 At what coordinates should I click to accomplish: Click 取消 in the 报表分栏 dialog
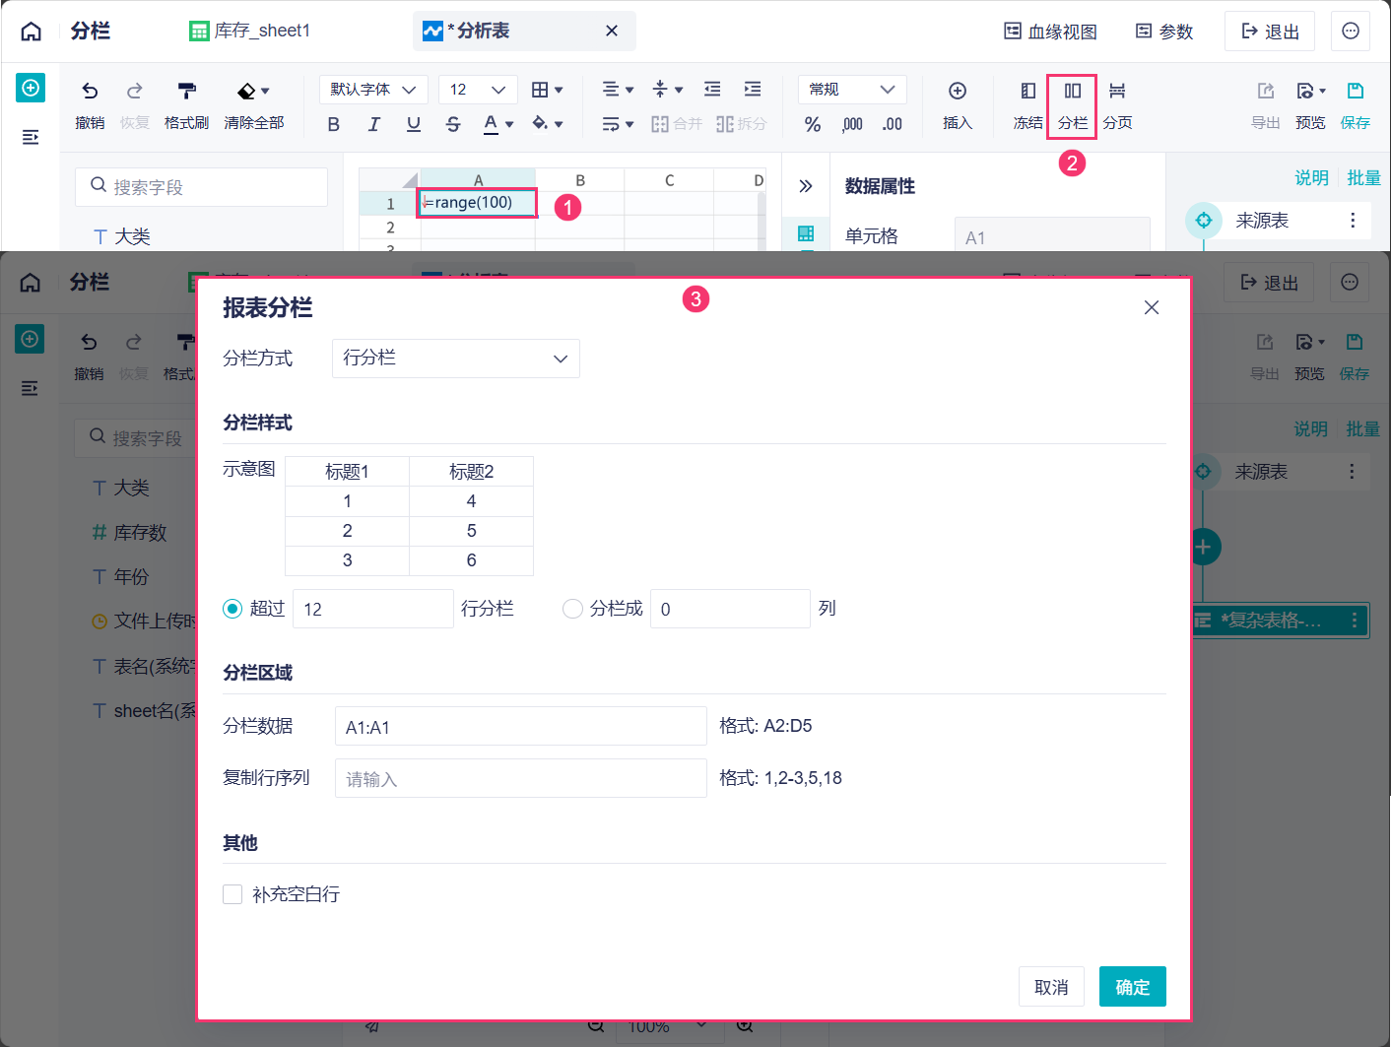[x=1051, y=987]
